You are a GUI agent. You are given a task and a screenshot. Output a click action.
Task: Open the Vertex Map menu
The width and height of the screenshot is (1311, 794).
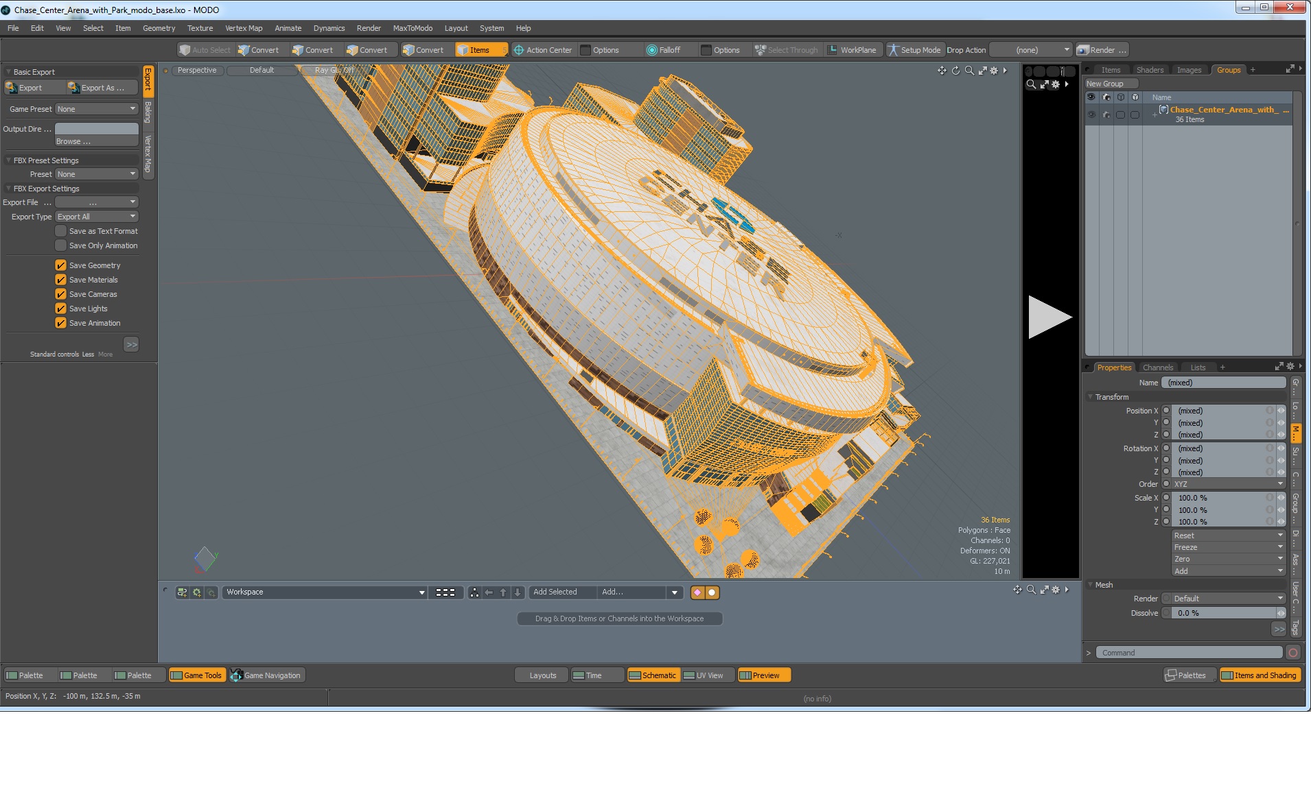(x=244, y=28)
